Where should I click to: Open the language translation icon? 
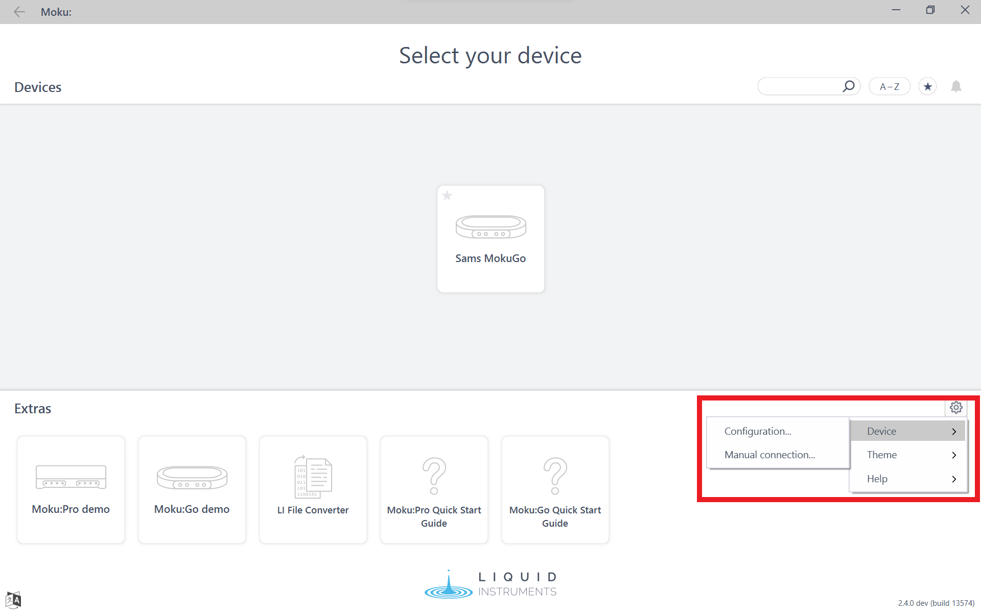[x=13, y=600]
